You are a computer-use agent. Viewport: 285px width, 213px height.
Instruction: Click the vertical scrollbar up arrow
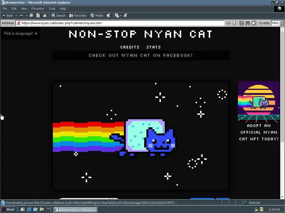[282, 29]
